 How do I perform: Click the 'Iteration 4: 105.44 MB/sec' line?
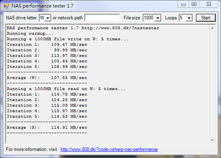47,61
